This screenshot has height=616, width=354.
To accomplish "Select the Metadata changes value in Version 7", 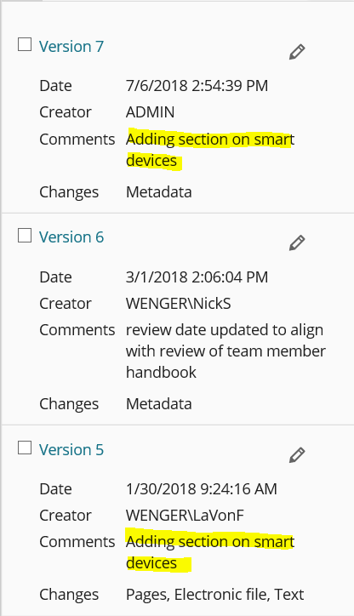I will point(159,192).
